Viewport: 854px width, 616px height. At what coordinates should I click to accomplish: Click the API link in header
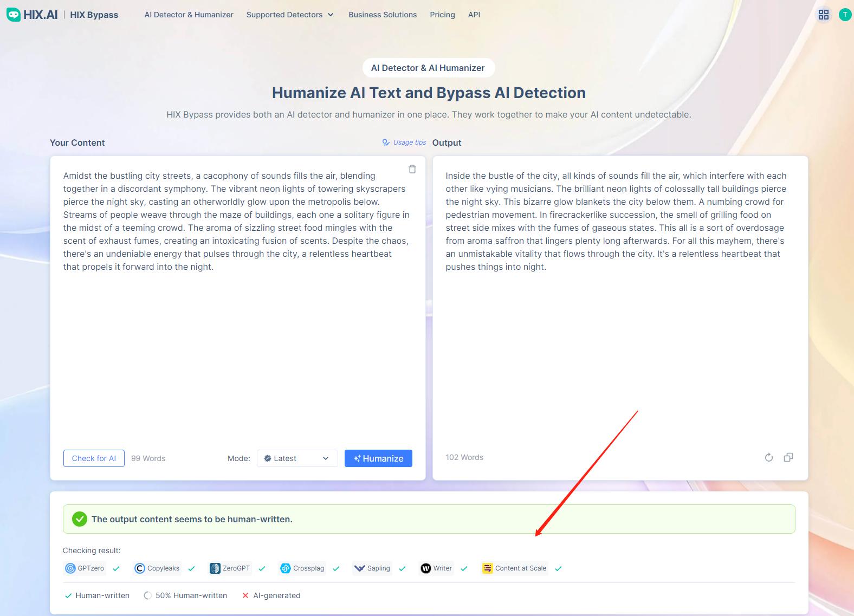(474, 15)
